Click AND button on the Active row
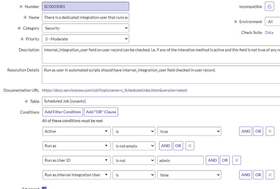Screen dimensions: 280x189 [x=245, y=131]
